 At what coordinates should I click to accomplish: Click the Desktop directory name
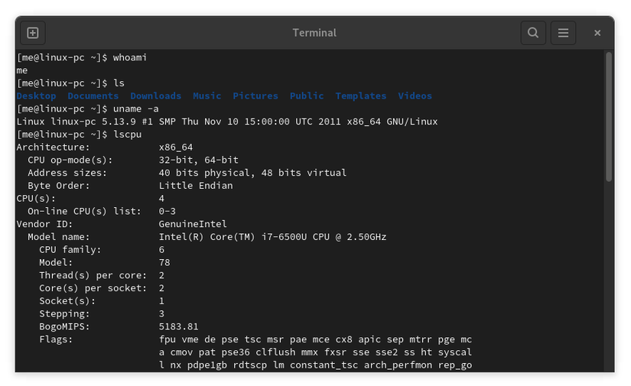click(x=36, y=96)
